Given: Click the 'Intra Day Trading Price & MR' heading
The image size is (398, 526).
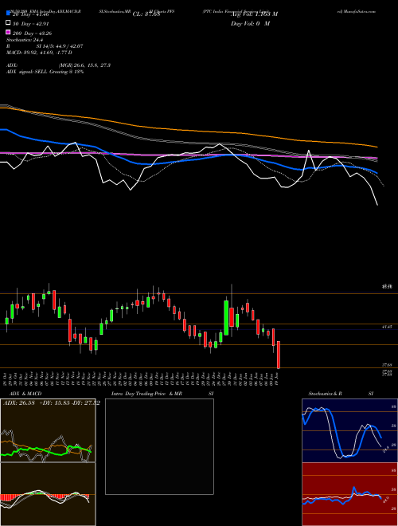Looking at the screenshot, I should click(x=146, y=394).
